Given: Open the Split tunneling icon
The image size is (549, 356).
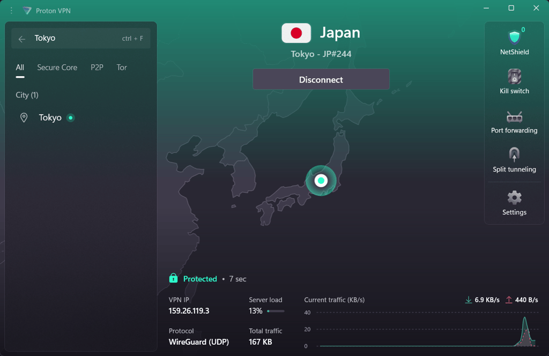Looking at the screenshot, I should click(x=514, y=155).
